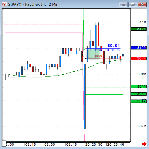Minimize the S.PAYX chart window
The width and height of the screenshot is (149, 149).
point(123,5)
